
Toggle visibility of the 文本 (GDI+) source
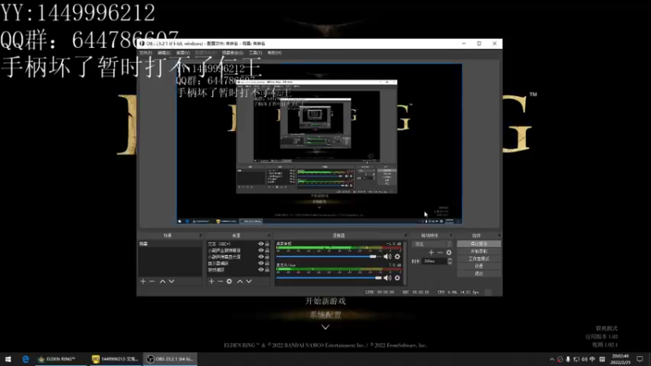260,244
